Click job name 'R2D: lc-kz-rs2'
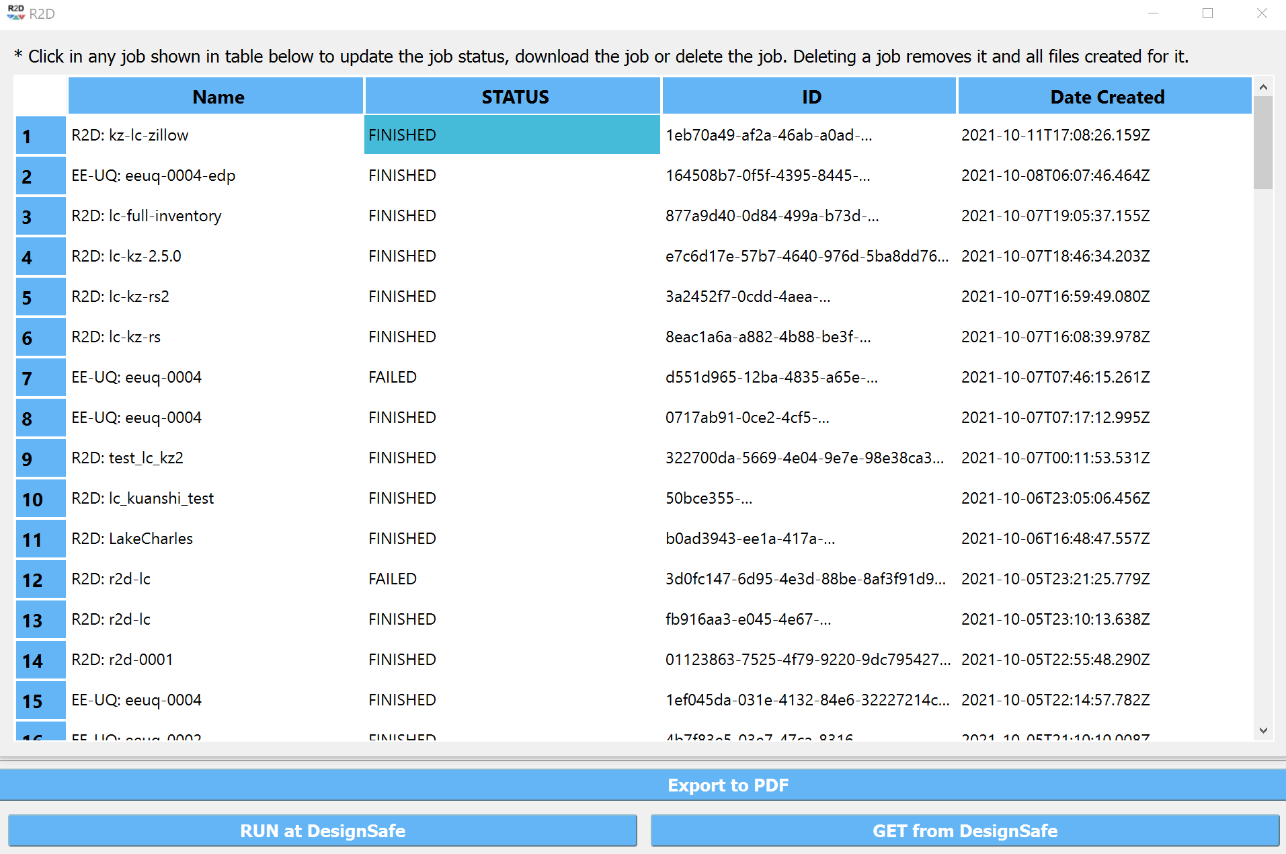1286x854 pixels. coord(120,297)
